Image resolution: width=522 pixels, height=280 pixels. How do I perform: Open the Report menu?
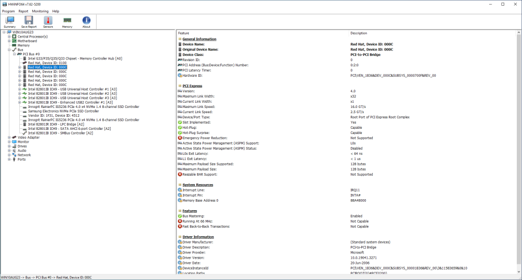pos(23,11)
